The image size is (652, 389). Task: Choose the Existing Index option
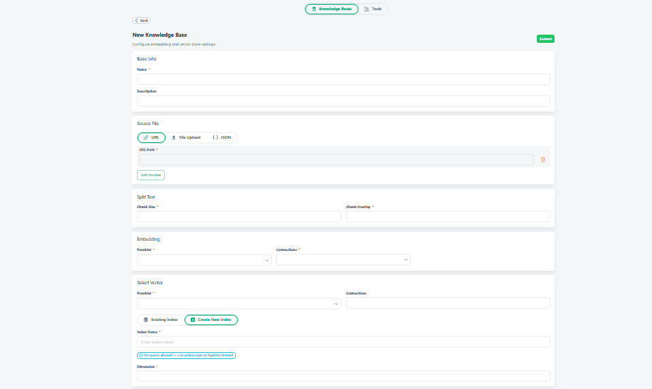161,320
